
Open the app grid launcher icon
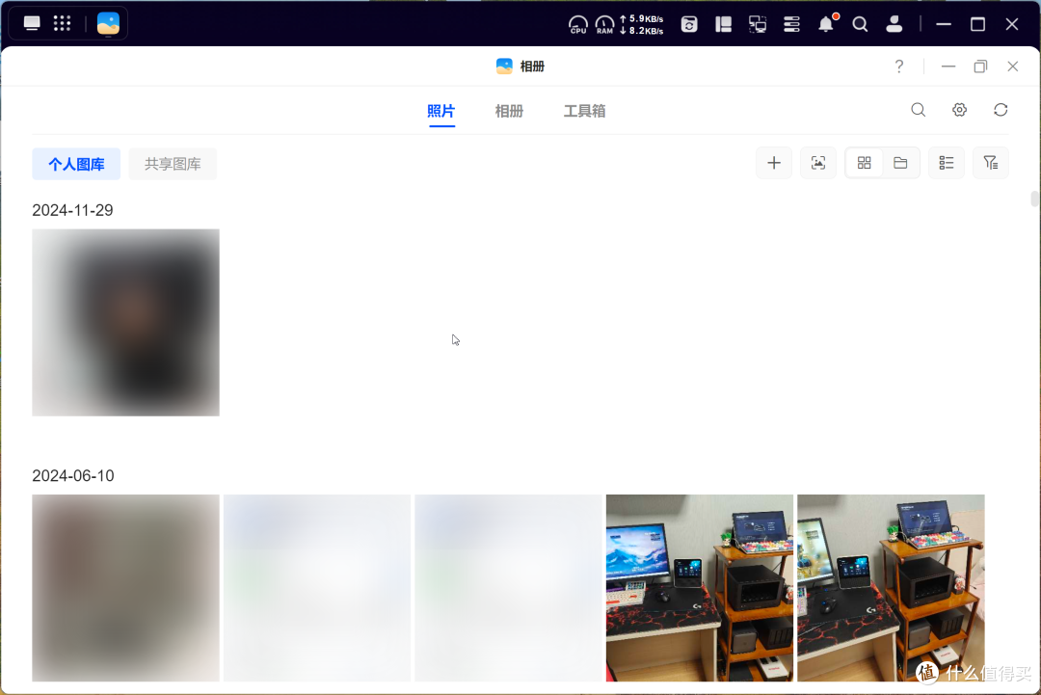click(x=62, y=24)
